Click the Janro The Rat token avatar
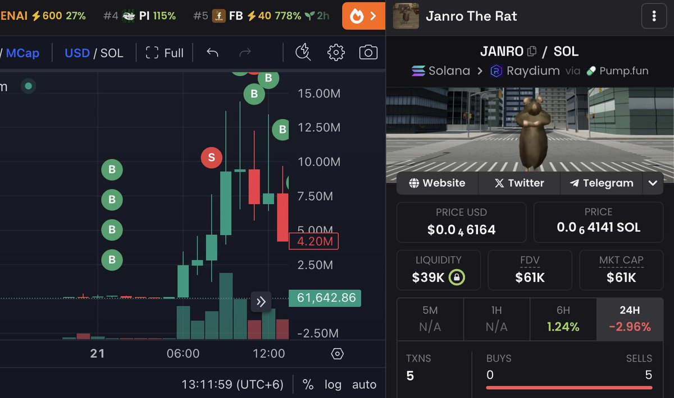Viewport: 674px width, 398px height. (x=406, y=16)
